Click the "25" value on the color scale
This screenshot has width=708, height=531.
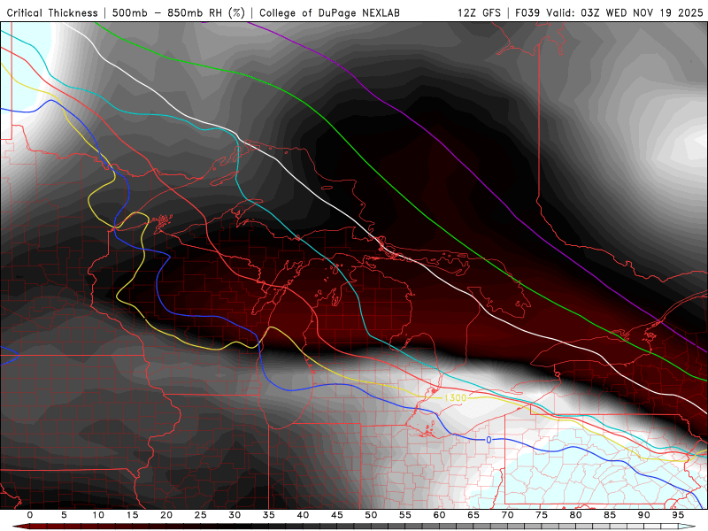201,515
